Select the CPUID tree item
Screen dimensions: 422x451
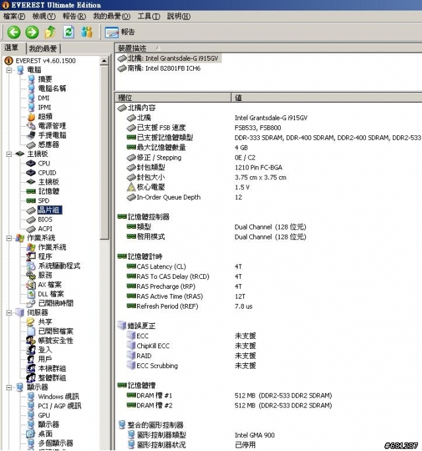tap(47, 173)
